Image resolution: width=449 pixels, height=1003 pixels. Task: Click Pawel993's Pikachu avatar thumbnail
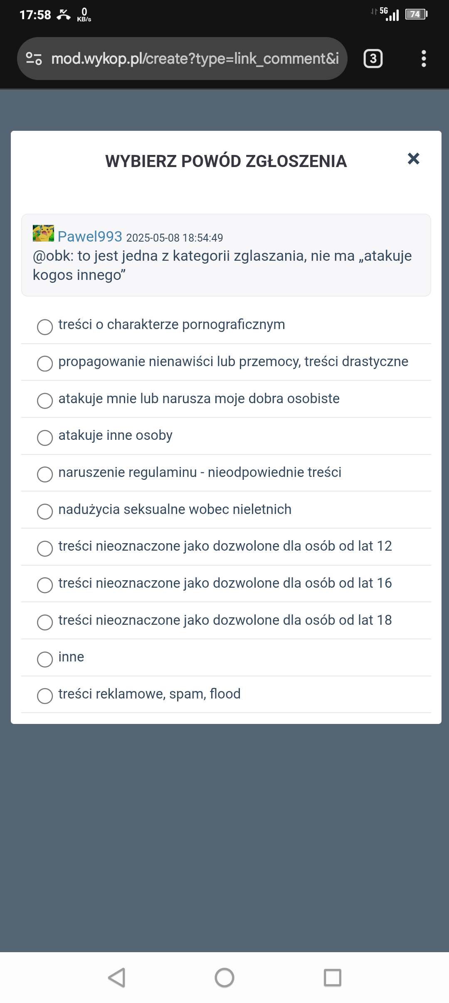point(43,234)
